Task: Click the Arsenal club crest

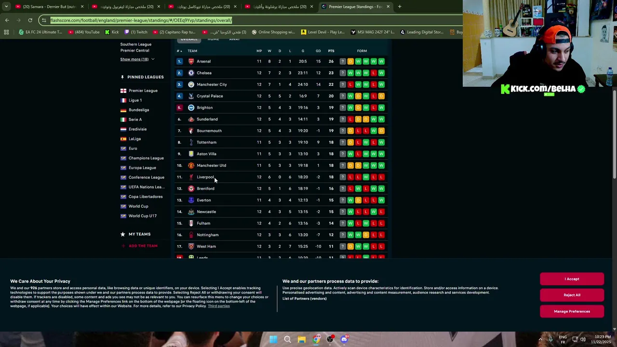Action: (191, 61)
